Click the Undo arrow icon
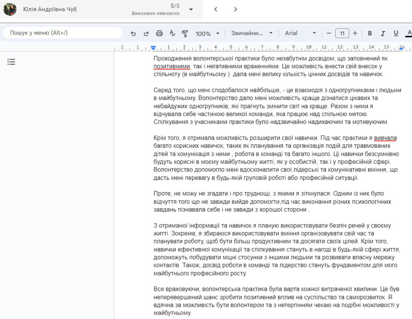Image resolution: width=412 pixels, height=319 pixels. point(134,33)
